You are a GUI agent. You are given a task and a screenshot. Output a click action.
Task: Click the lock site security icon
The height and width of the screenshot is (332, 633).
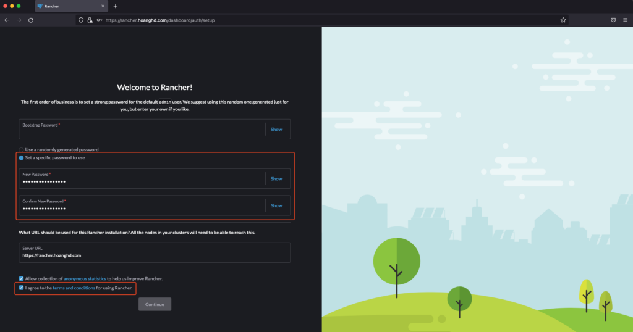click(90, 20)
